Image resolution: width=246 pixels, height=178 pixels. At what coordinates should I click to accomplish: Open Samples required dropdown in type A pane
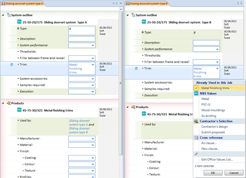(93, 85)
